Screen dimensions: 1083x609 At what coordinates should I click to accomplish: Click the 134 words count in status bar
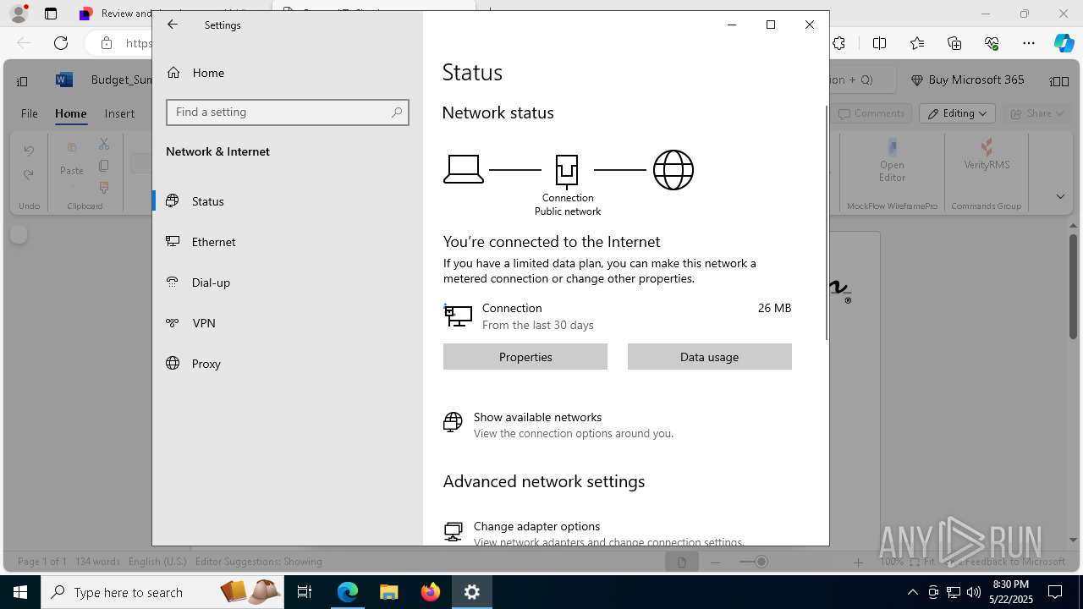97,562
